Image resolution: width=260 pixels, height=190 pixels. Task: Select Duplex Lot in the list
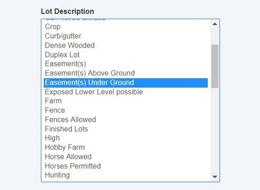(62, 55)
